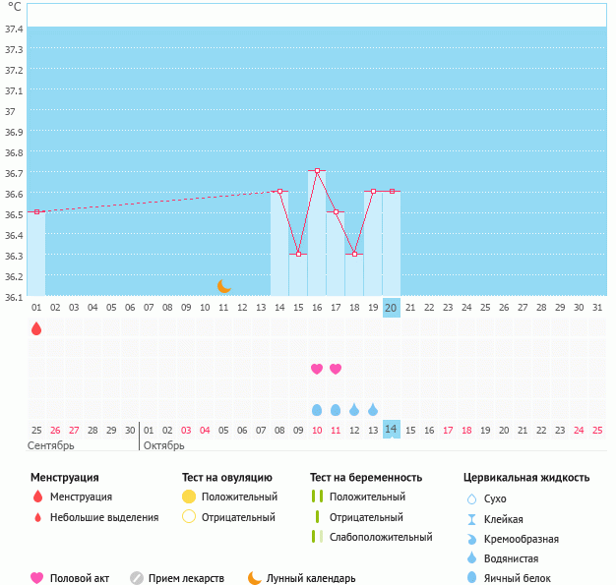Click the orange moon icon in the chart
Image resolution: width=616 pixels, height=585 pixels.
coord(224,286)
